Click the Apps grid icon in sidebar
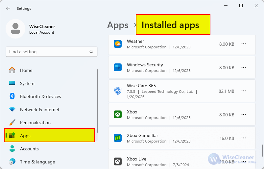This screenshot has height=169, width=264. pyautogui.click(x=12, y=135)
